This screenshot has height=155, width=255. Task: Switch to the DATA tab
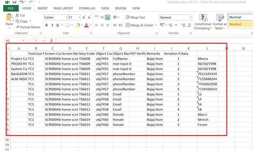(105, 8)
